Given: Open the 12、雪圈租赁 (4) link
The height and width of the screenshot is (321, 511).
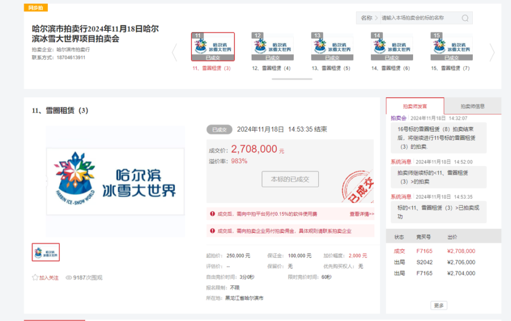Looking at the screenshot, I should [271, 69].
